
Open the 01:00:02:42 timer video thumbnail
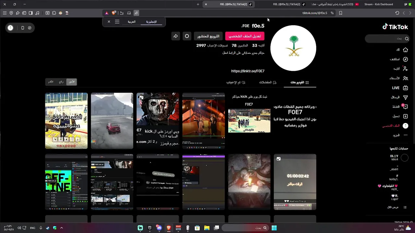pos(295,182)
